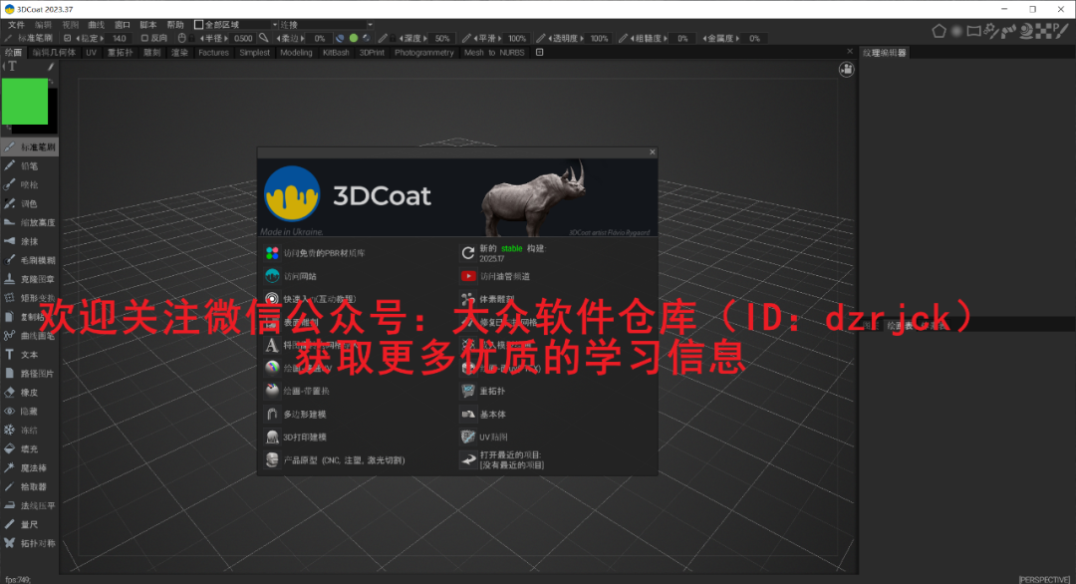
Task: Click the checkerboard icon in top-right toolbar
Action: coord(1044,30)
